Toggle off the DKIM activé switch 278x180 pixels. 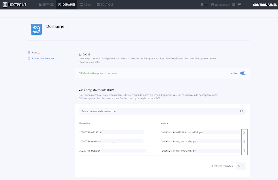click(x=243, y=73)
